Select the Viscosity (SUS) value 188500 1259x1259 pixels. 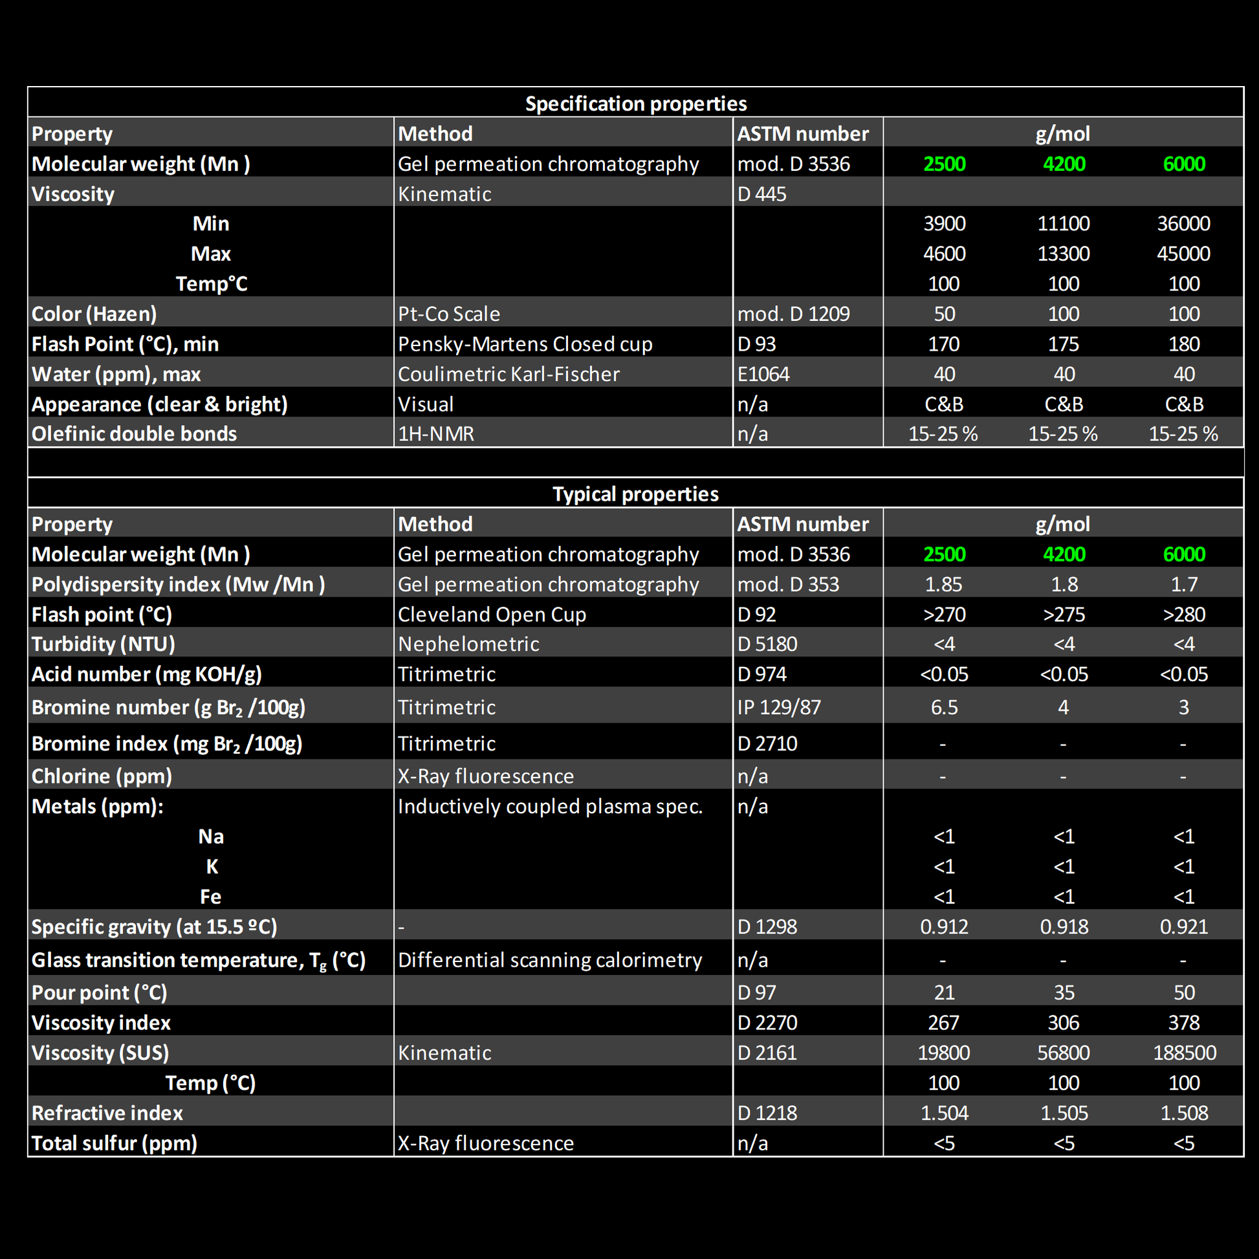point(1184,1053)
